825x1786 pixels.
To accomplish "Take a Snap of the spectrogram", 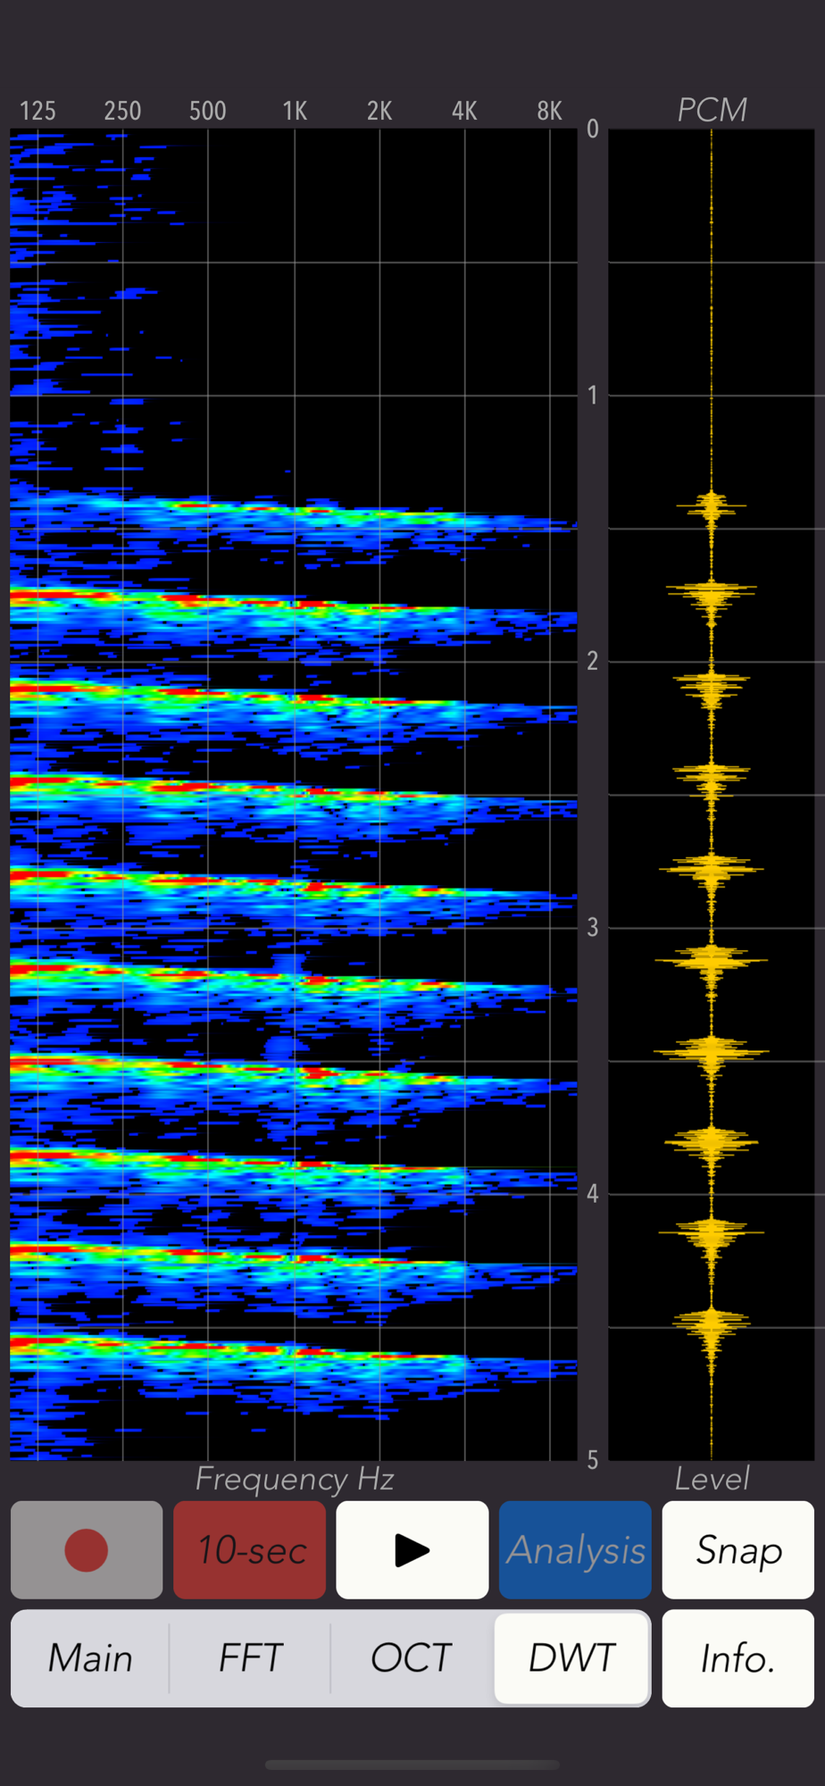I will click(738, 1549).
